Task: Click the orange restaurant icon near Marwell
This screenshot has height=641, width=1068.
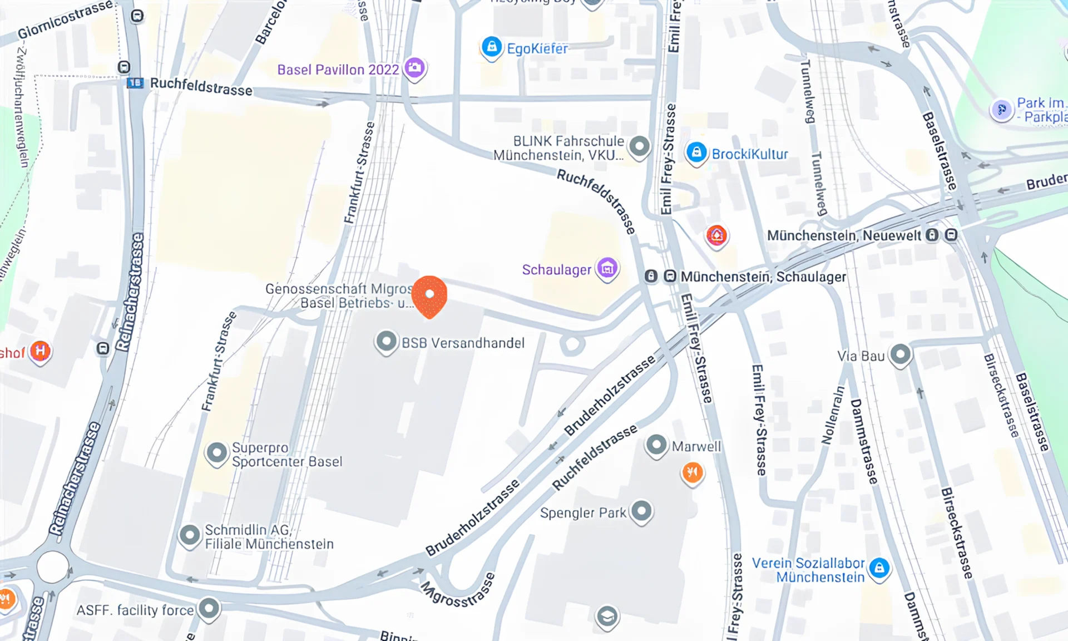Action: (x=693, y=474)
